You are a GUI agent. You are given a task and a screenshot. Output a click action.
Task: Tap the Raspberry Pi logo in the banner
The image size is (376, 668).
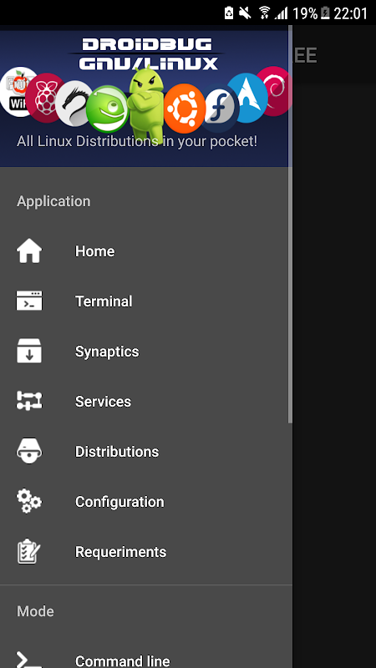pos(43,98)
